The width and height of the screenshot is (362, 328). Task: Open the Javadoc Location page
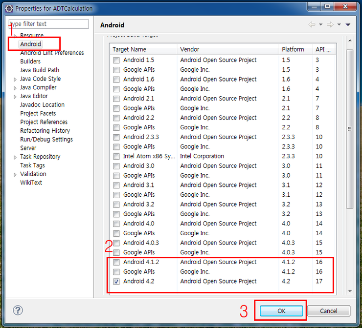pos(42,104)
